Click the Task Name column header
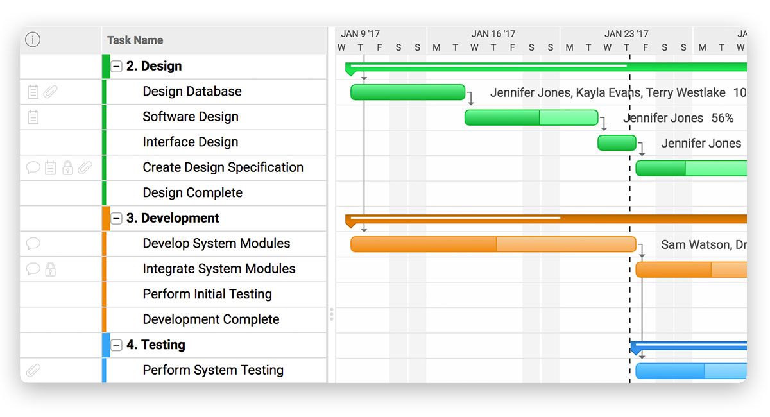This screenshot has width=770, height=417. [135, 40]
